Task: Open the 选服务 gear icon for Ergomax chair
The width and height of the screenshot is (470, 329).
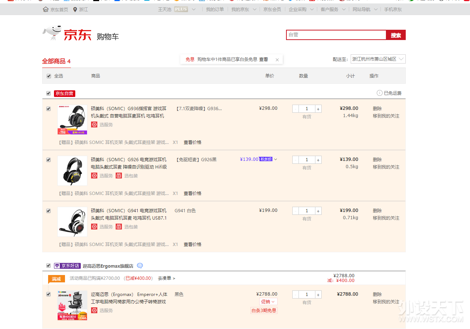Action: [94, 310]
